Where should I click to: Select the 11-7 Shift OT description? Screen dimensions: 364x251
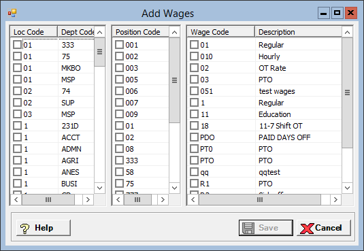pos(281,126)
